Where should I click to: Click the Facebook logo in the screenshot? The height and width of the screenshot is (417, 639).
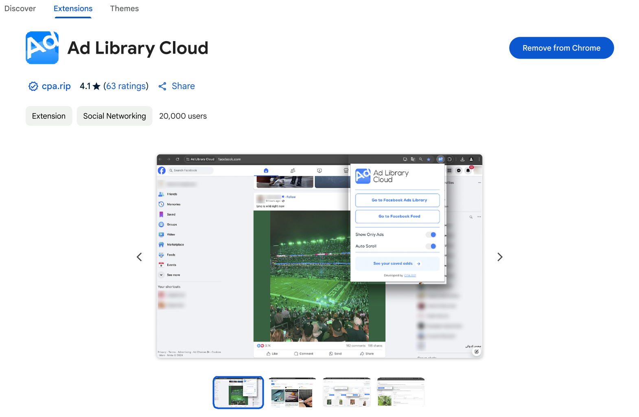pyautogui.click(x=162, y=170)
